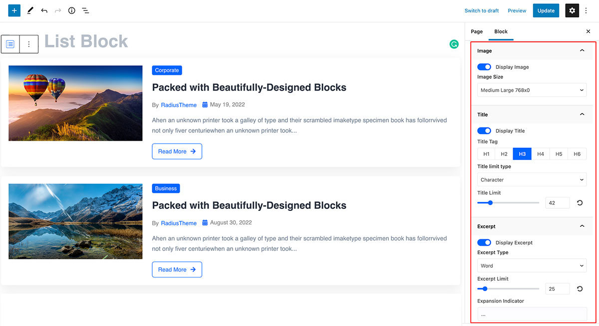599x326 pixels.
Task: Select the List Block type icon
Action: (10, 44)
